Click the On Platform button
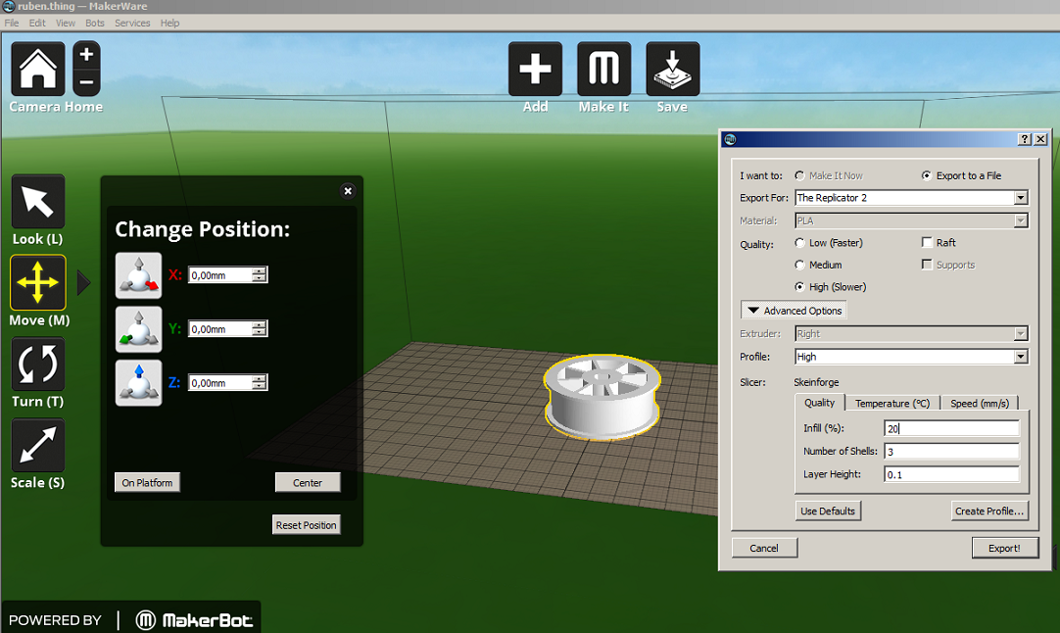 147,482
